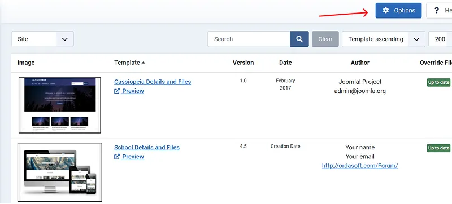The height and width of the screenshot is (204, 452).
Task: Click the magnifier search button
Action: pos(299,39)
